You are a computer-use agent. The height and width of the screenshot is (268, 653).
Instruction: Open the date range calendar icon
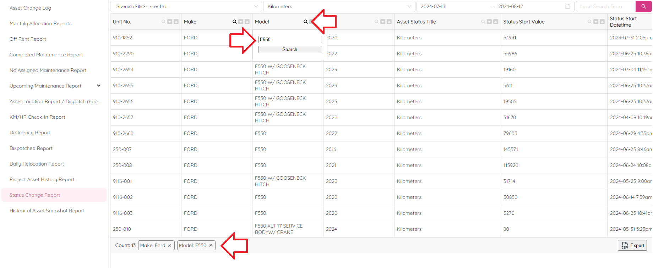pyautogui.click(x=567, y=6)
